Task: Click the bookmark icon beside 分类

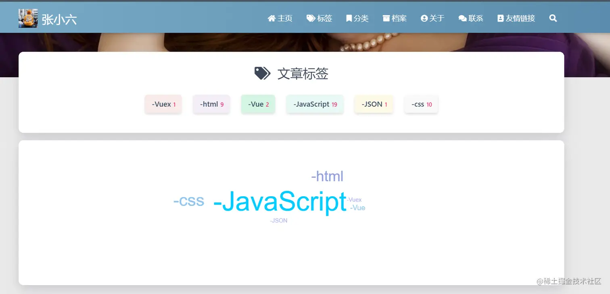Action: (x=349, y=18)
